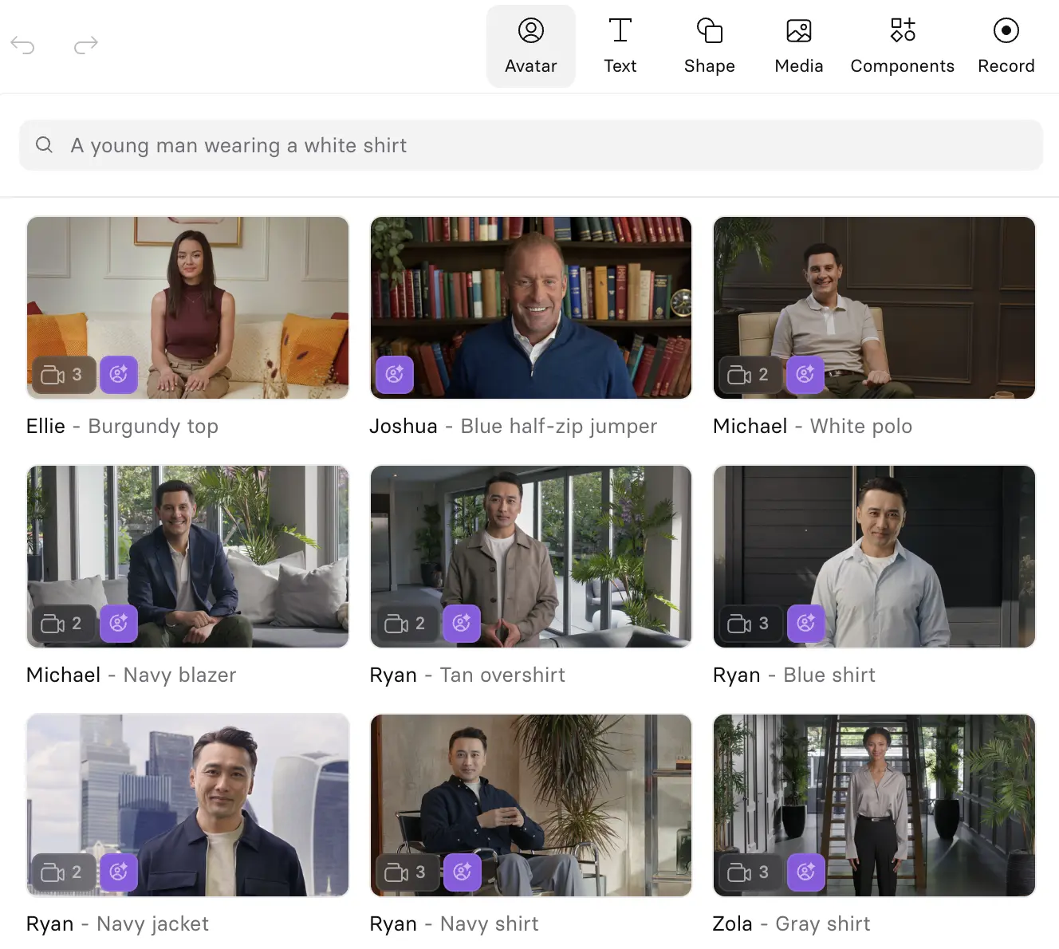Click purple AI icon on Ryan Blue shirt
The image size is (1059, 949).
point(805,624)
